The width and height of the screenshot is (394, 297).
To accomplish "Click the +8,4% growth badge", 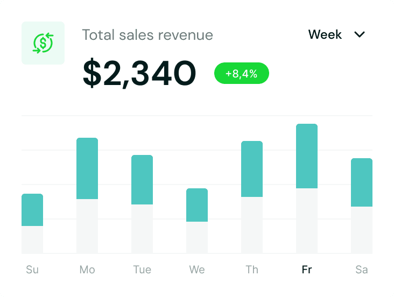I will point(241,74).
